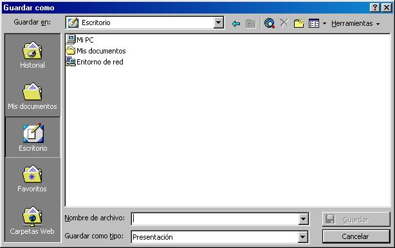Select Escritorio in the places bar
The image size is (395, 248).
click(x=33, y=137)
